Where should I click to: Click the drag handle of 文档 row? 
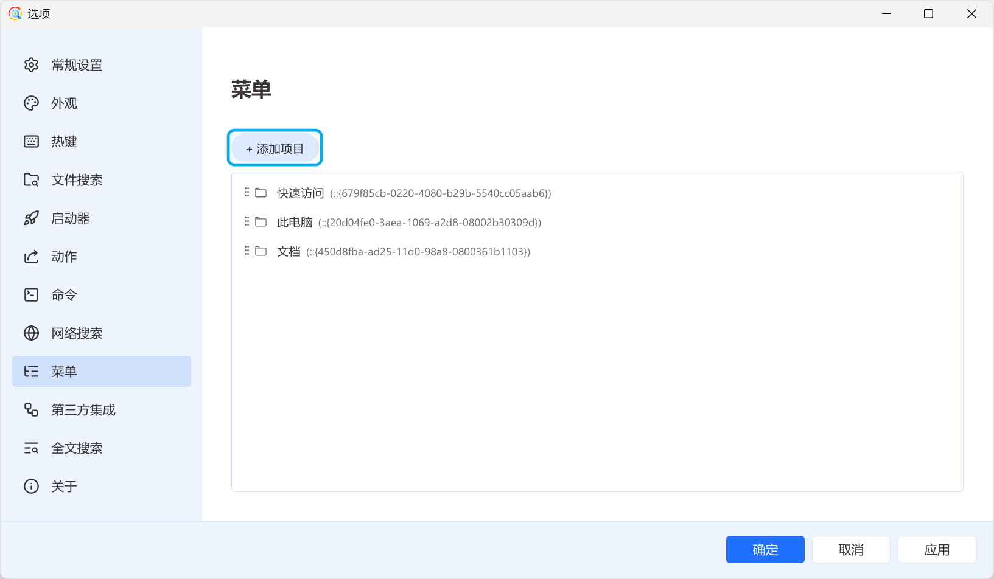click(247, 251)
